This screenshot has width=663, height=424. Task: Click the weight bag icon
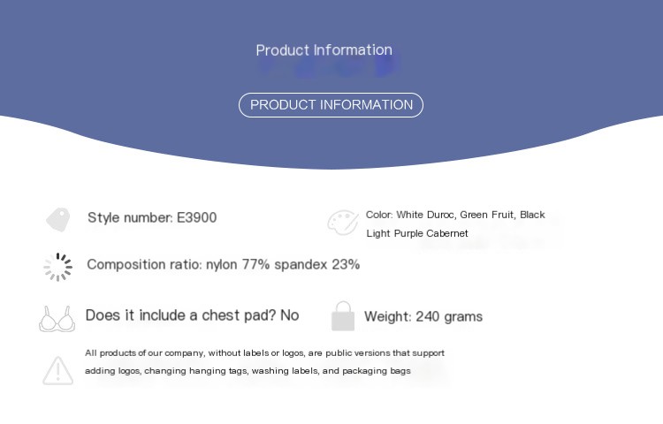pos(343,316)
